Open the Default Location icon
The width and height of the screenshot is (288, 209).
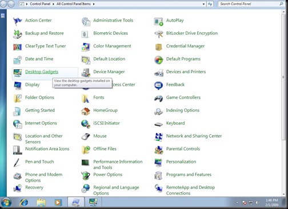[x=86, y=60]
